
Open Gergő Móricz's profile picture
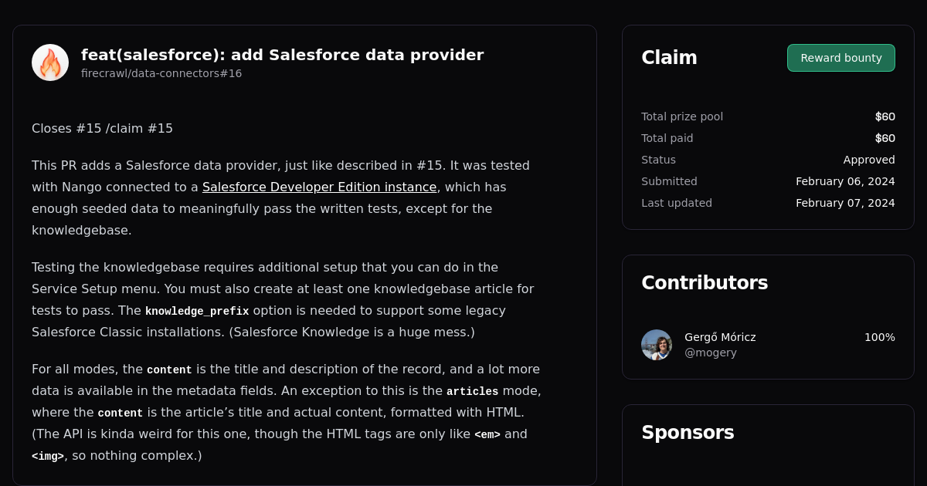[x=656, y=345]
